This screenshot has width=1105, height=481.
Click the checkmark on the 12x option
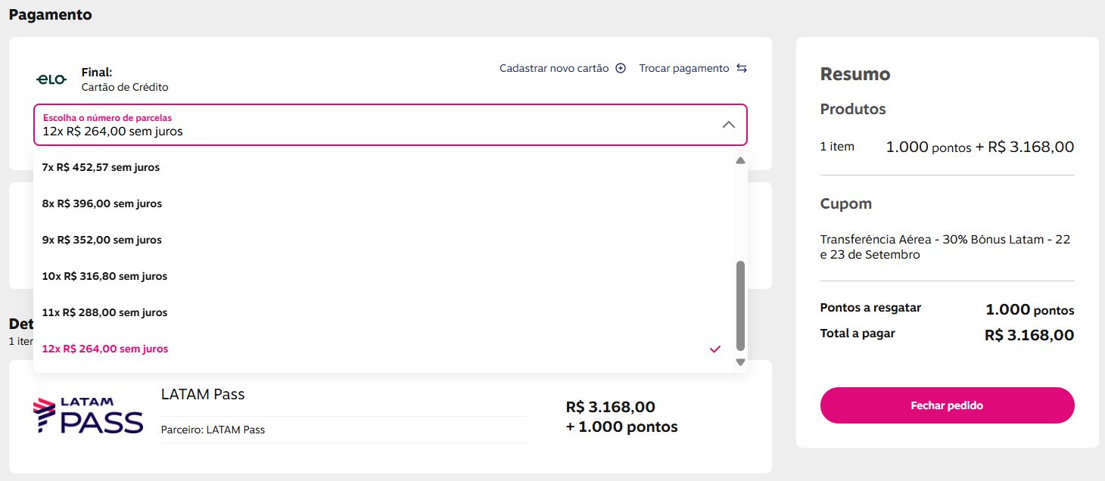[715, 349]
